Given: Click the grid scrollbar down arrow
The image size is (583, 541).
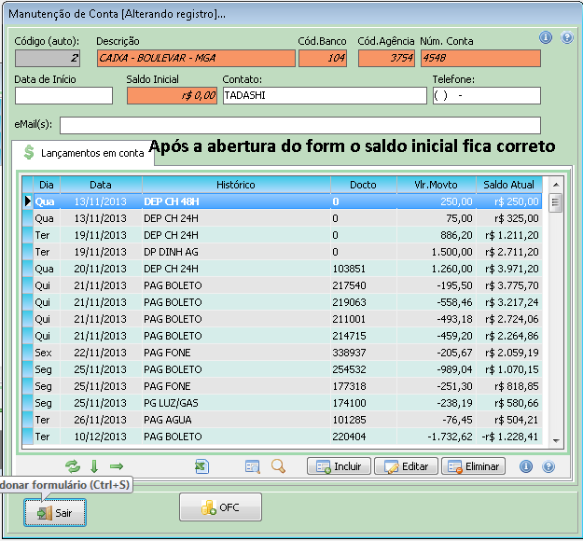Looking at the screenshot, I should pyautogui.click(x=555, y=440).
